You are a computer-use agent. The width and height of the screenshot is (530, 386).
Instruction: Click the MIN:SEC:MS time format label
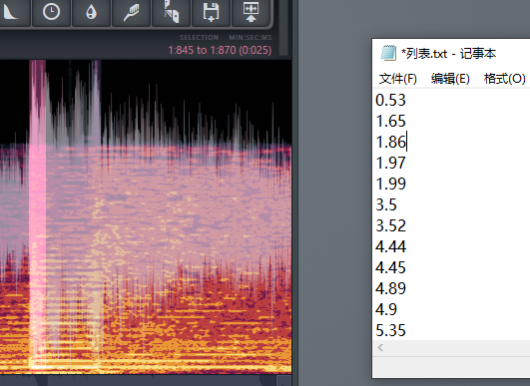[x=251, y=38]
